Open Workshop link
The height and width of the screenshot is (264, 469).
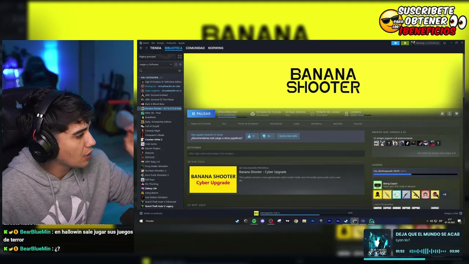(x=316, y=124)
